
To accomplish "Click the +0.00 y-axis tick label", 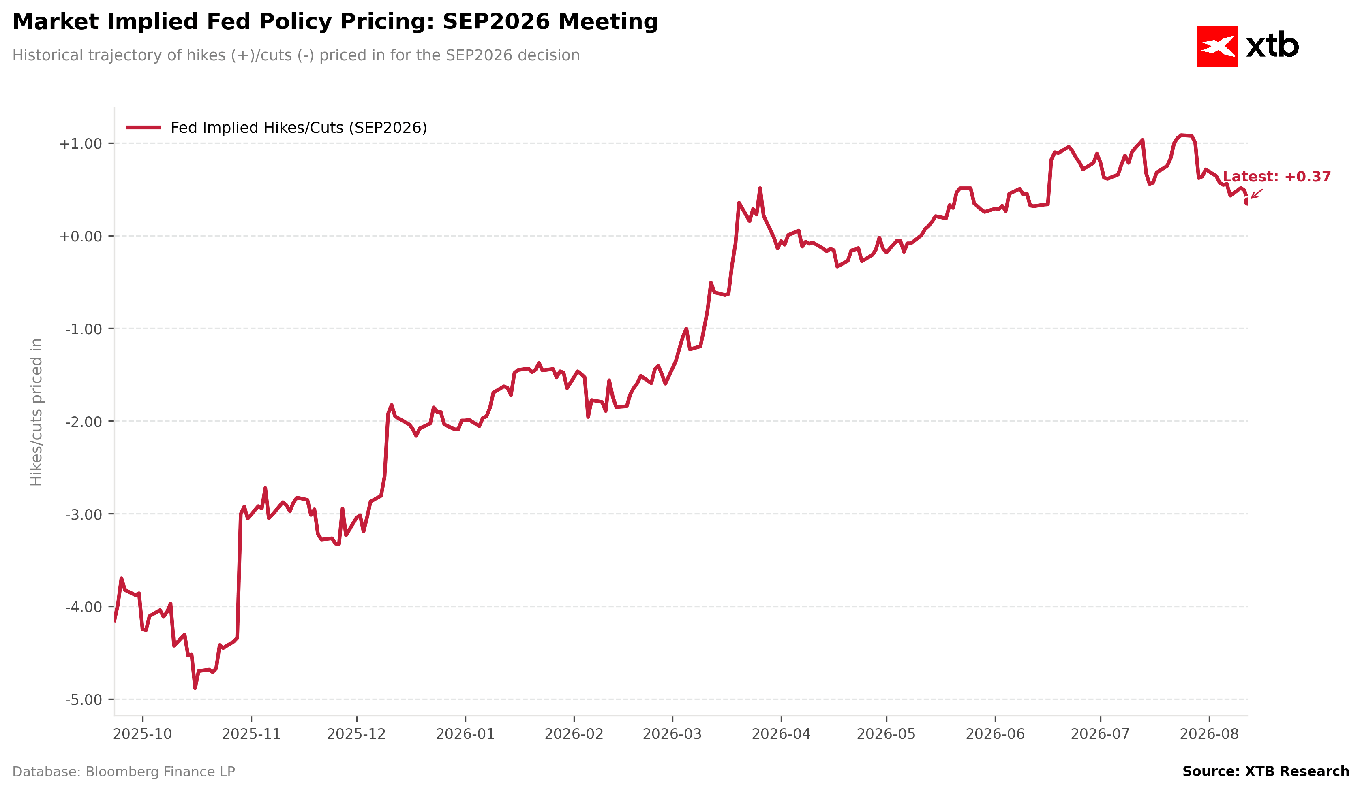I will pos(81,237).
